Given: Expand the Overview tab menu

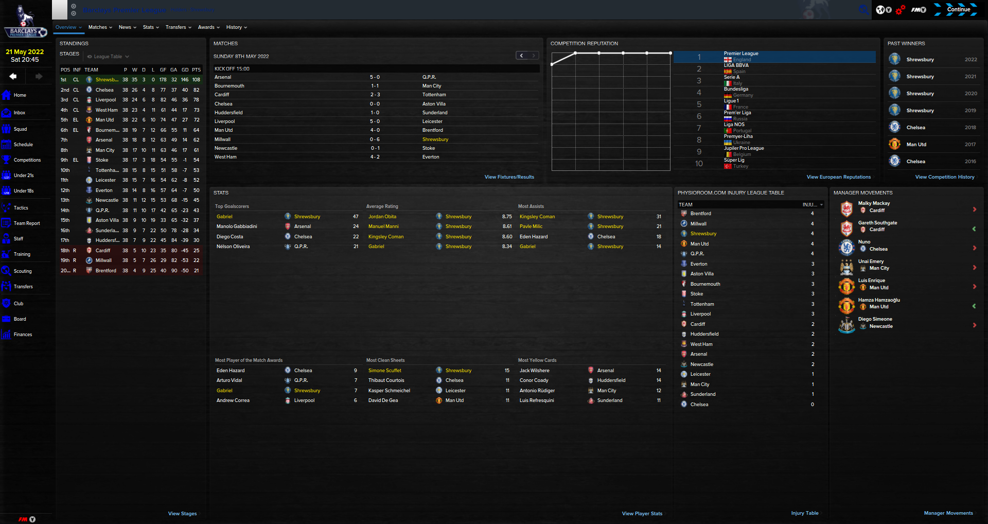Looking at the screenshot, I should coord(68,27).
